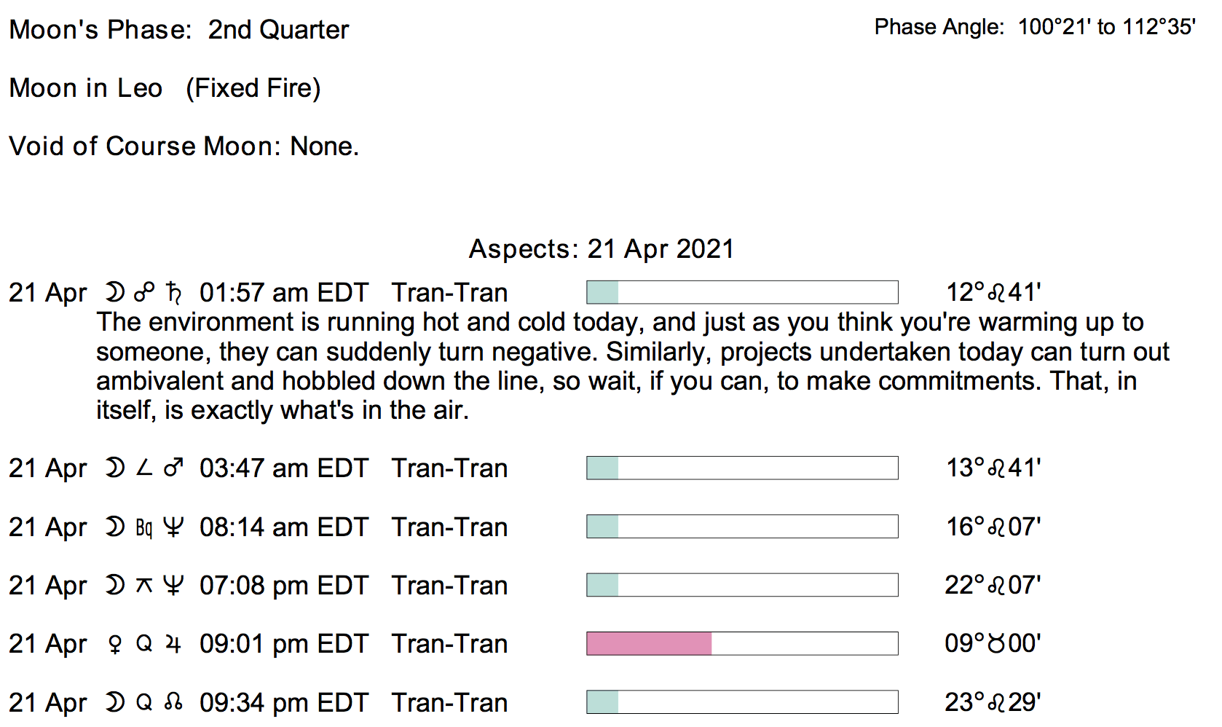Click the opposition symbol next to Saturn
The image size is (1222, 727).
144,293
